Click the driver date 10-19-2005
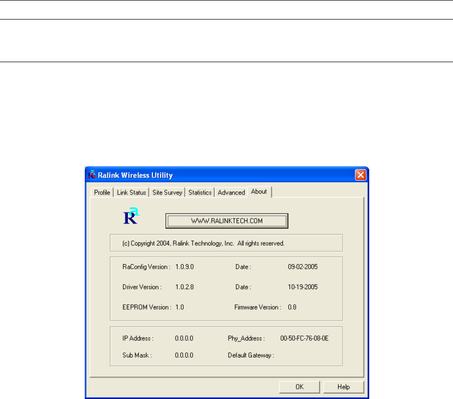This screenshot has height=399, width=453. click(303, 287)
